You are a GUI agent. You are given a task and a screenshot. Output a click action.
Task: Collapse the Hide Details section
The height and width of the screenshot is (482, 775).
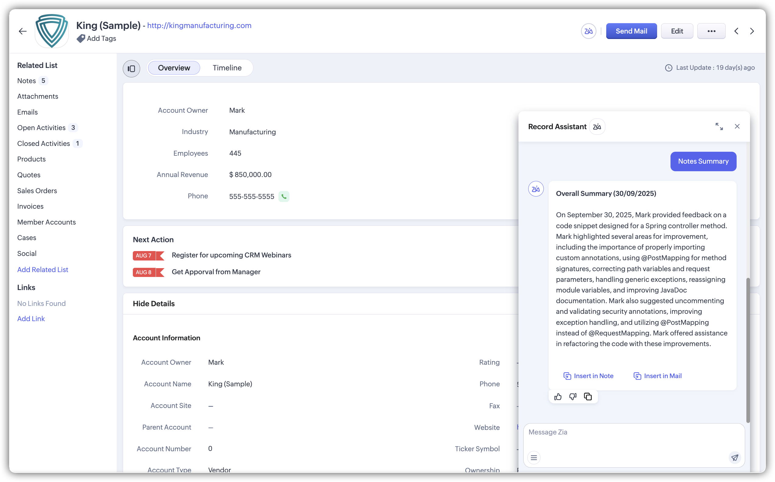[154, 303]
